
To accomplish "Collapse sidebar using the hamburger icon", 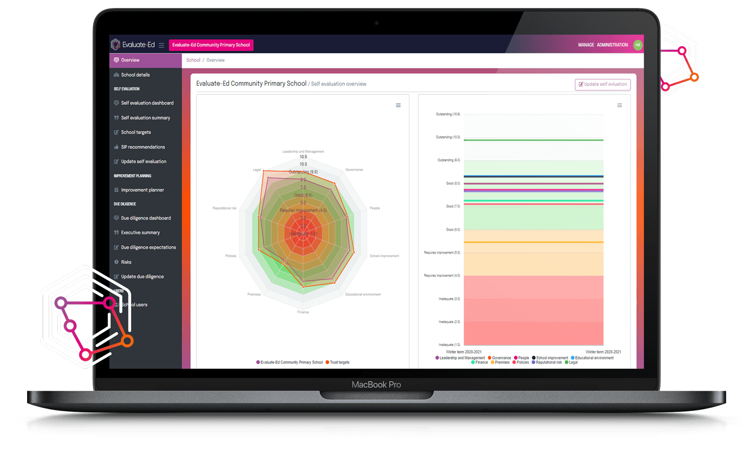I will [x=161, y=45].
